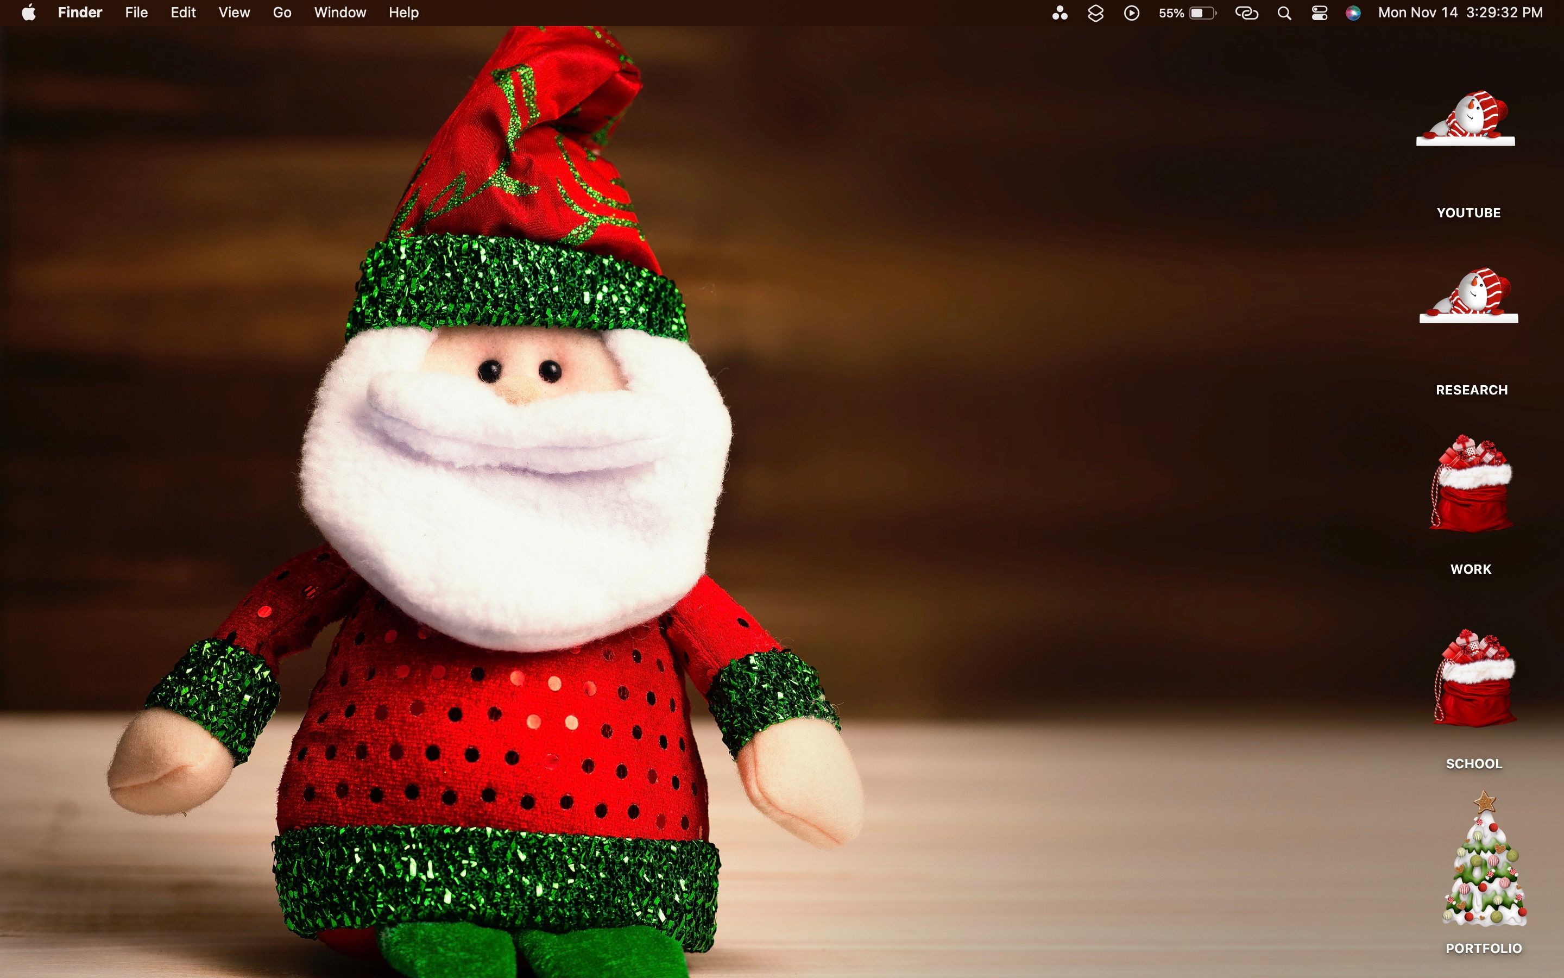Open the SCHOOL gift sack folder
The image size is (1564, 978).
1473,679
